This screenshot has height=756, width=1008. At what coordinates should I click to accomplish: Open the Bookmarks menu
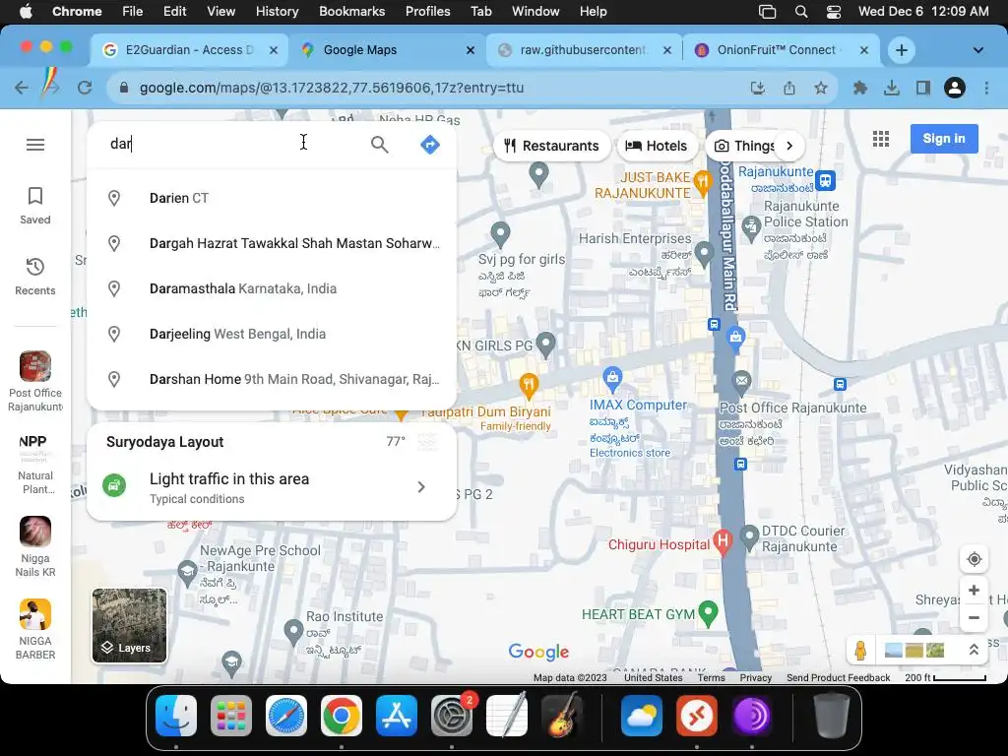[x=352, y=12]
